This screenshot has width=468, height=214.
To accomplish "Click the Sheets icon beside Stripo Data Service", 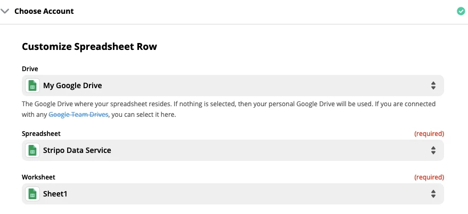I will coord(32,150).
